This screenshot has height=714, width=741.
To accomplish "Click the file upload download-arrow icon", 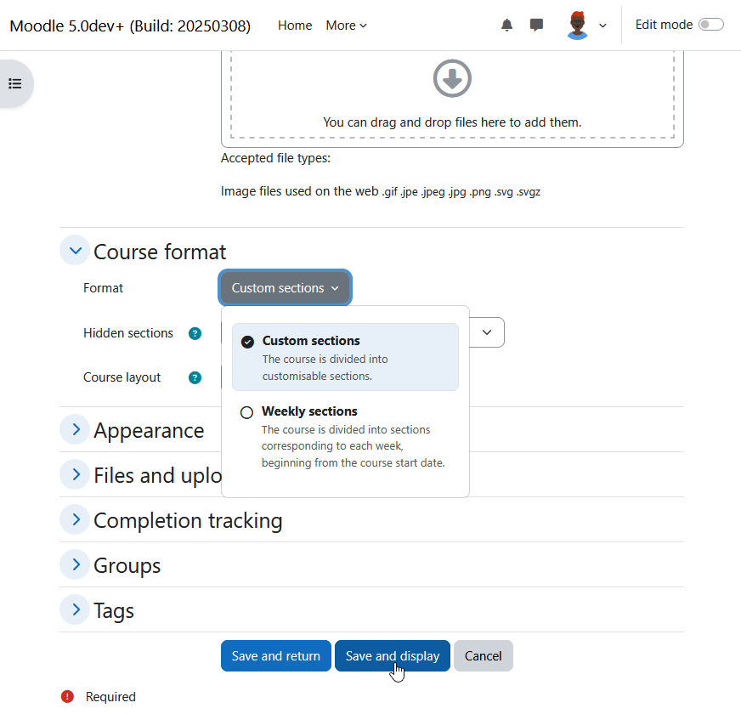I will pos(452,78).
